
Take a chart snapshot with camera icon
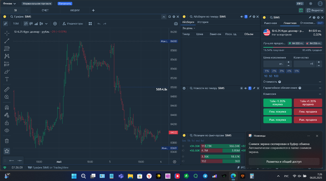176,24
